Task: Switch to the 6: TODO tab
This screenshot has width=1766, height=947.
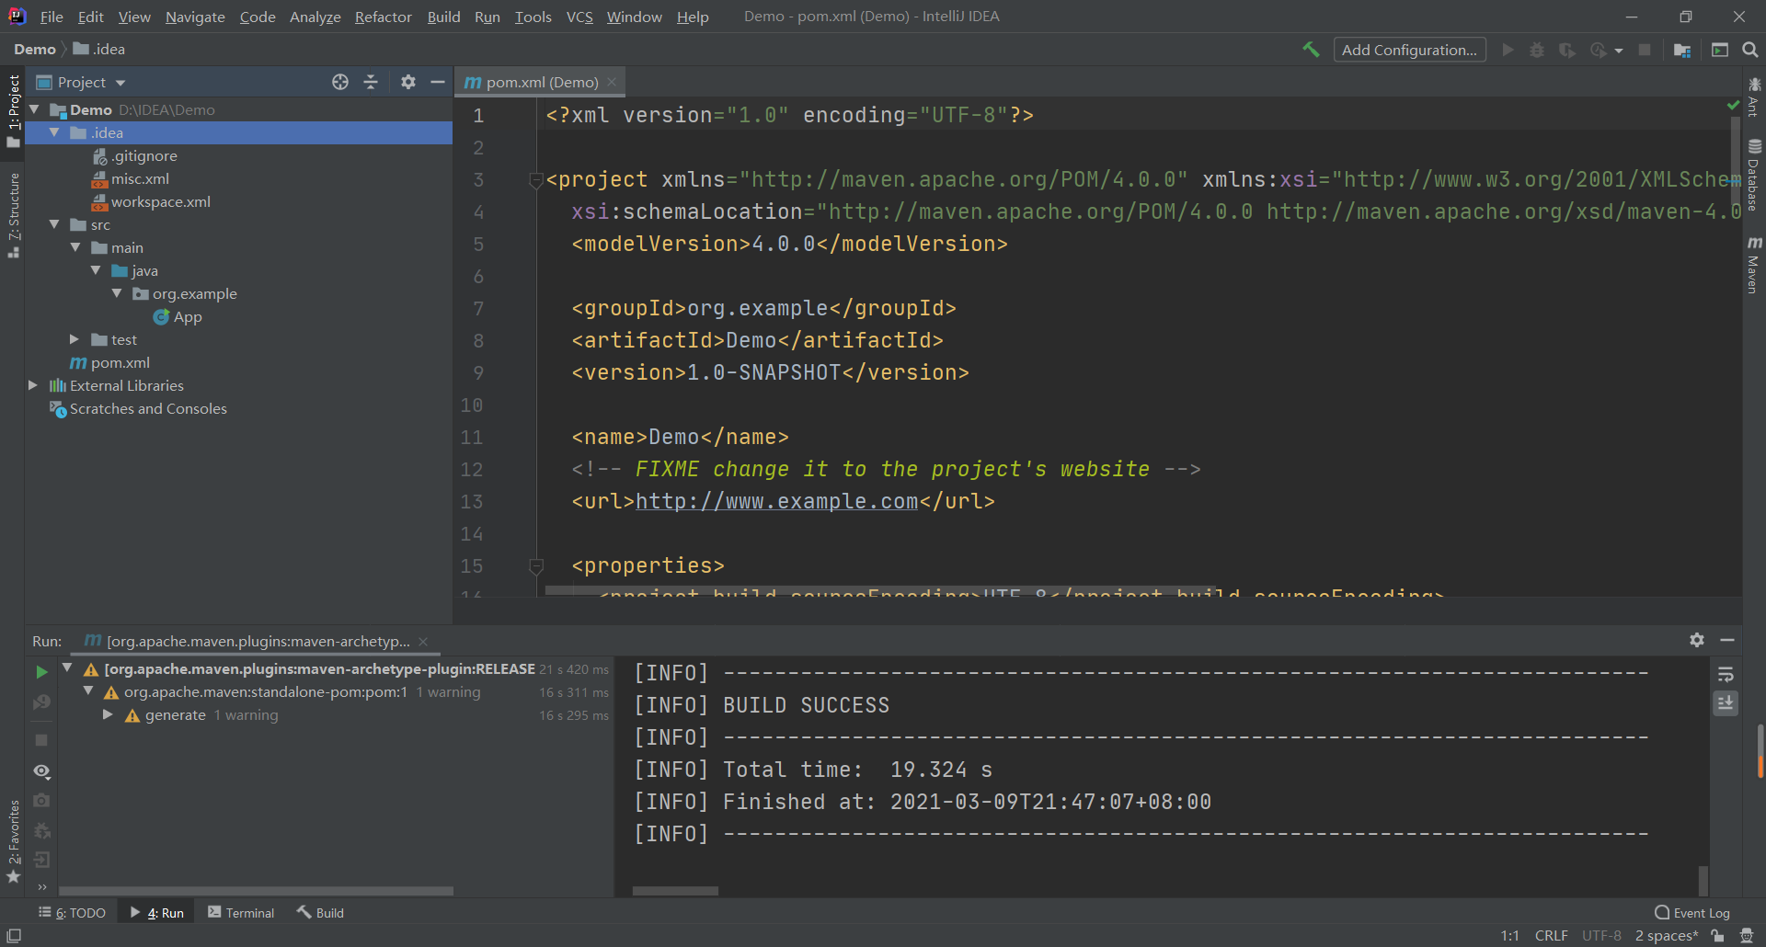Action: (73, 912)
